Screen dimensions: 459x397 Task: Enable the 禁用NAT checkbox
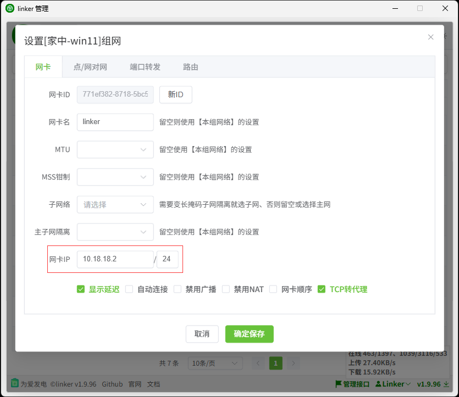pyautogui.click(x=226, y=289)
